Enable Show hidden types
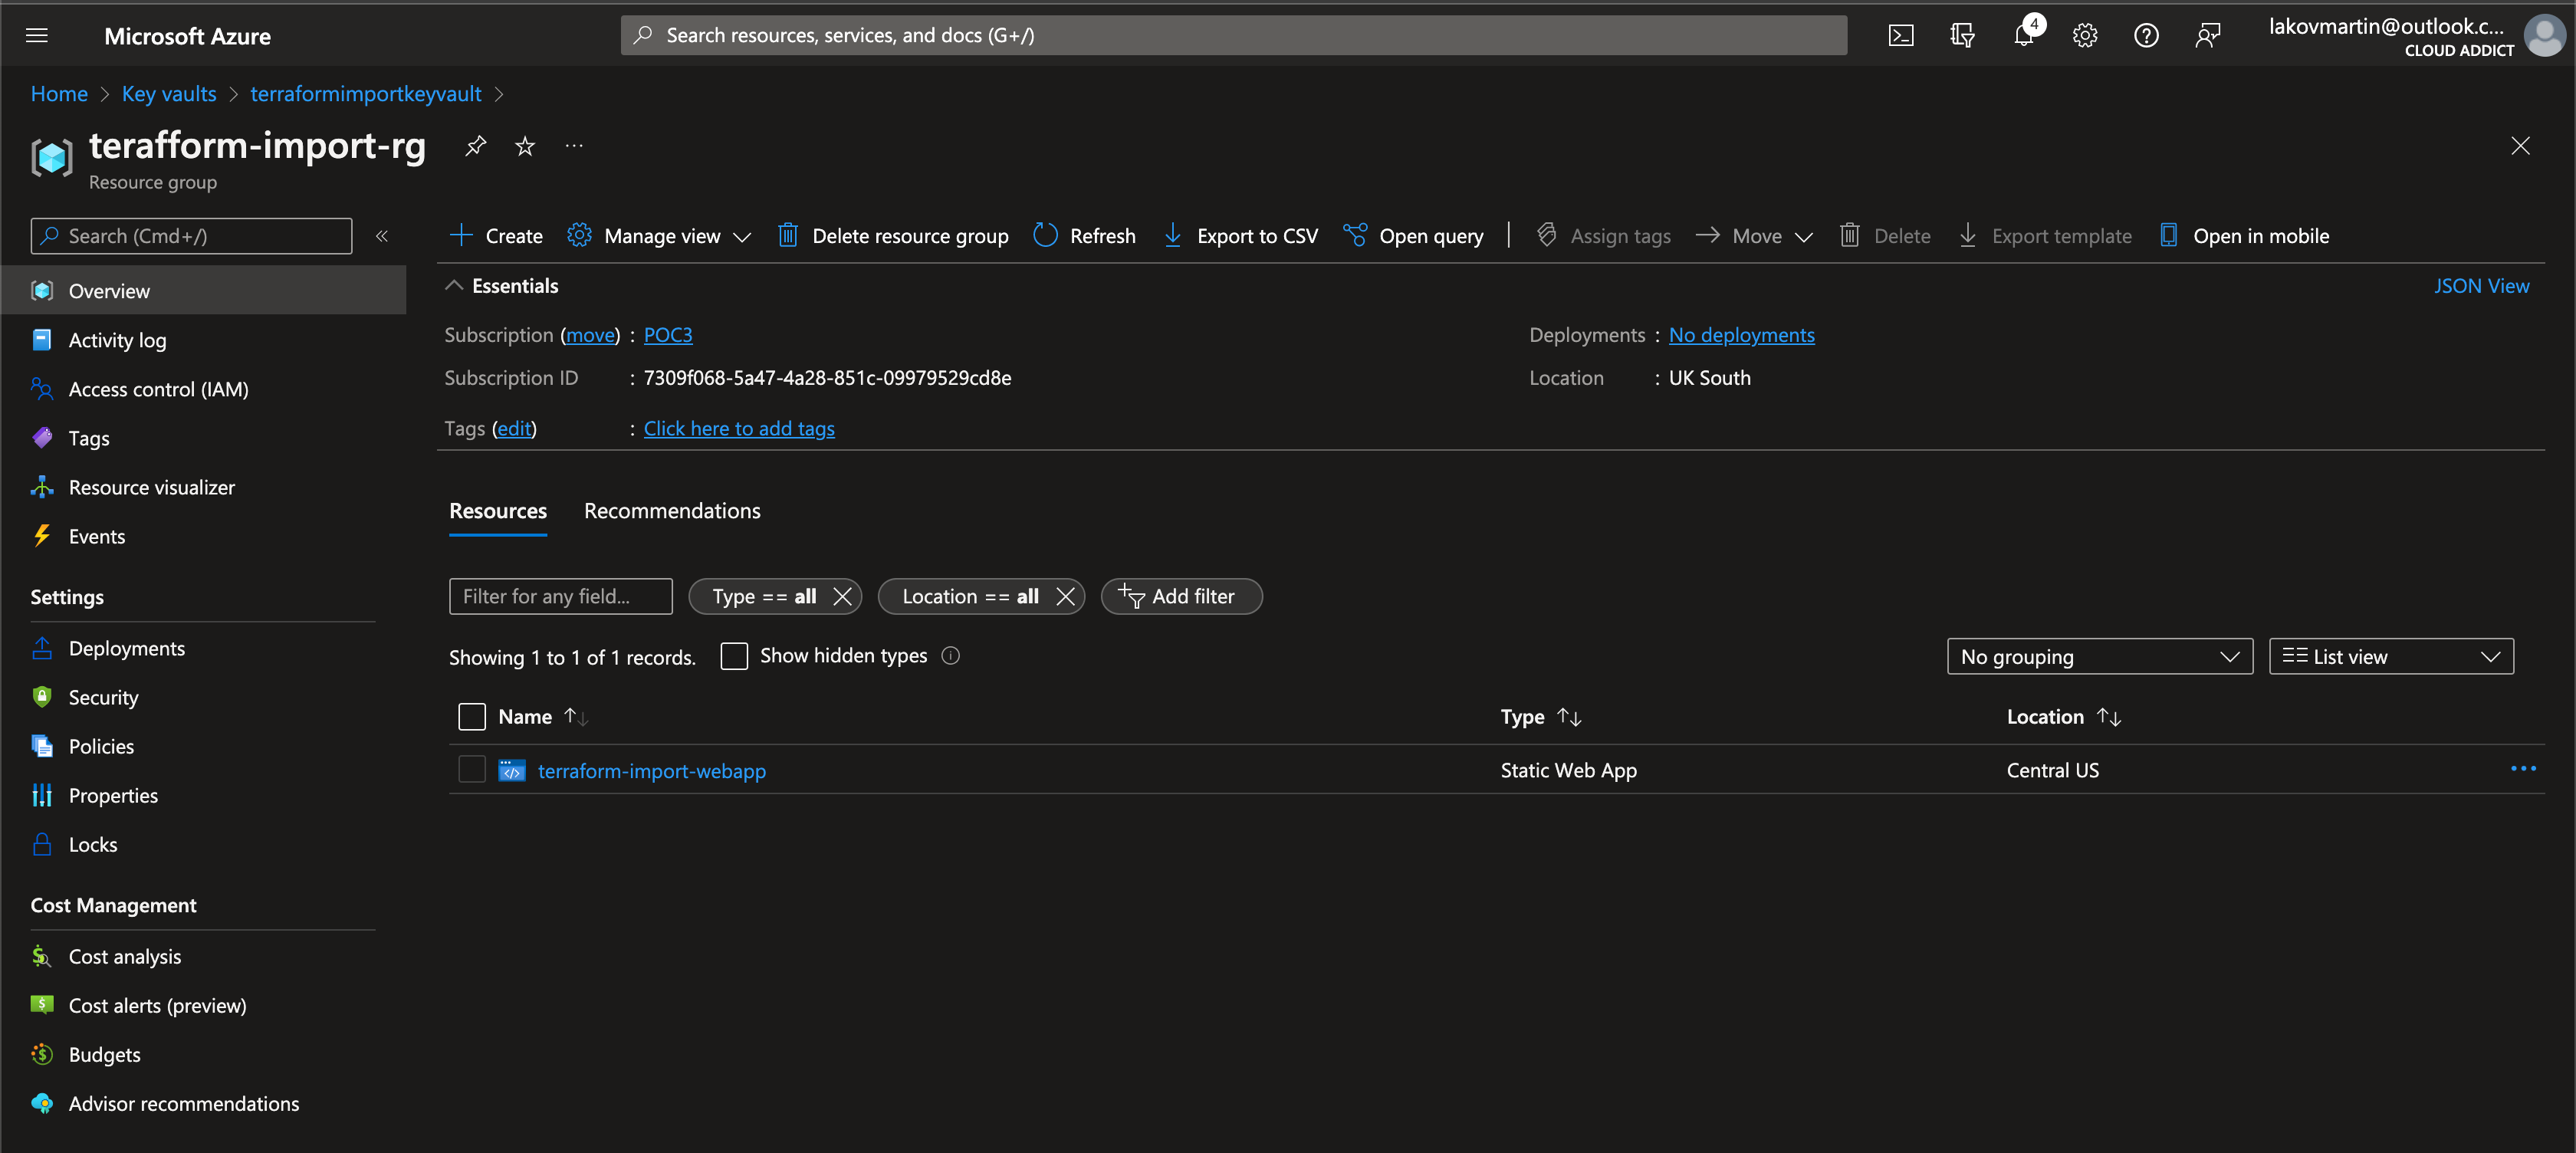 point(734,656)
